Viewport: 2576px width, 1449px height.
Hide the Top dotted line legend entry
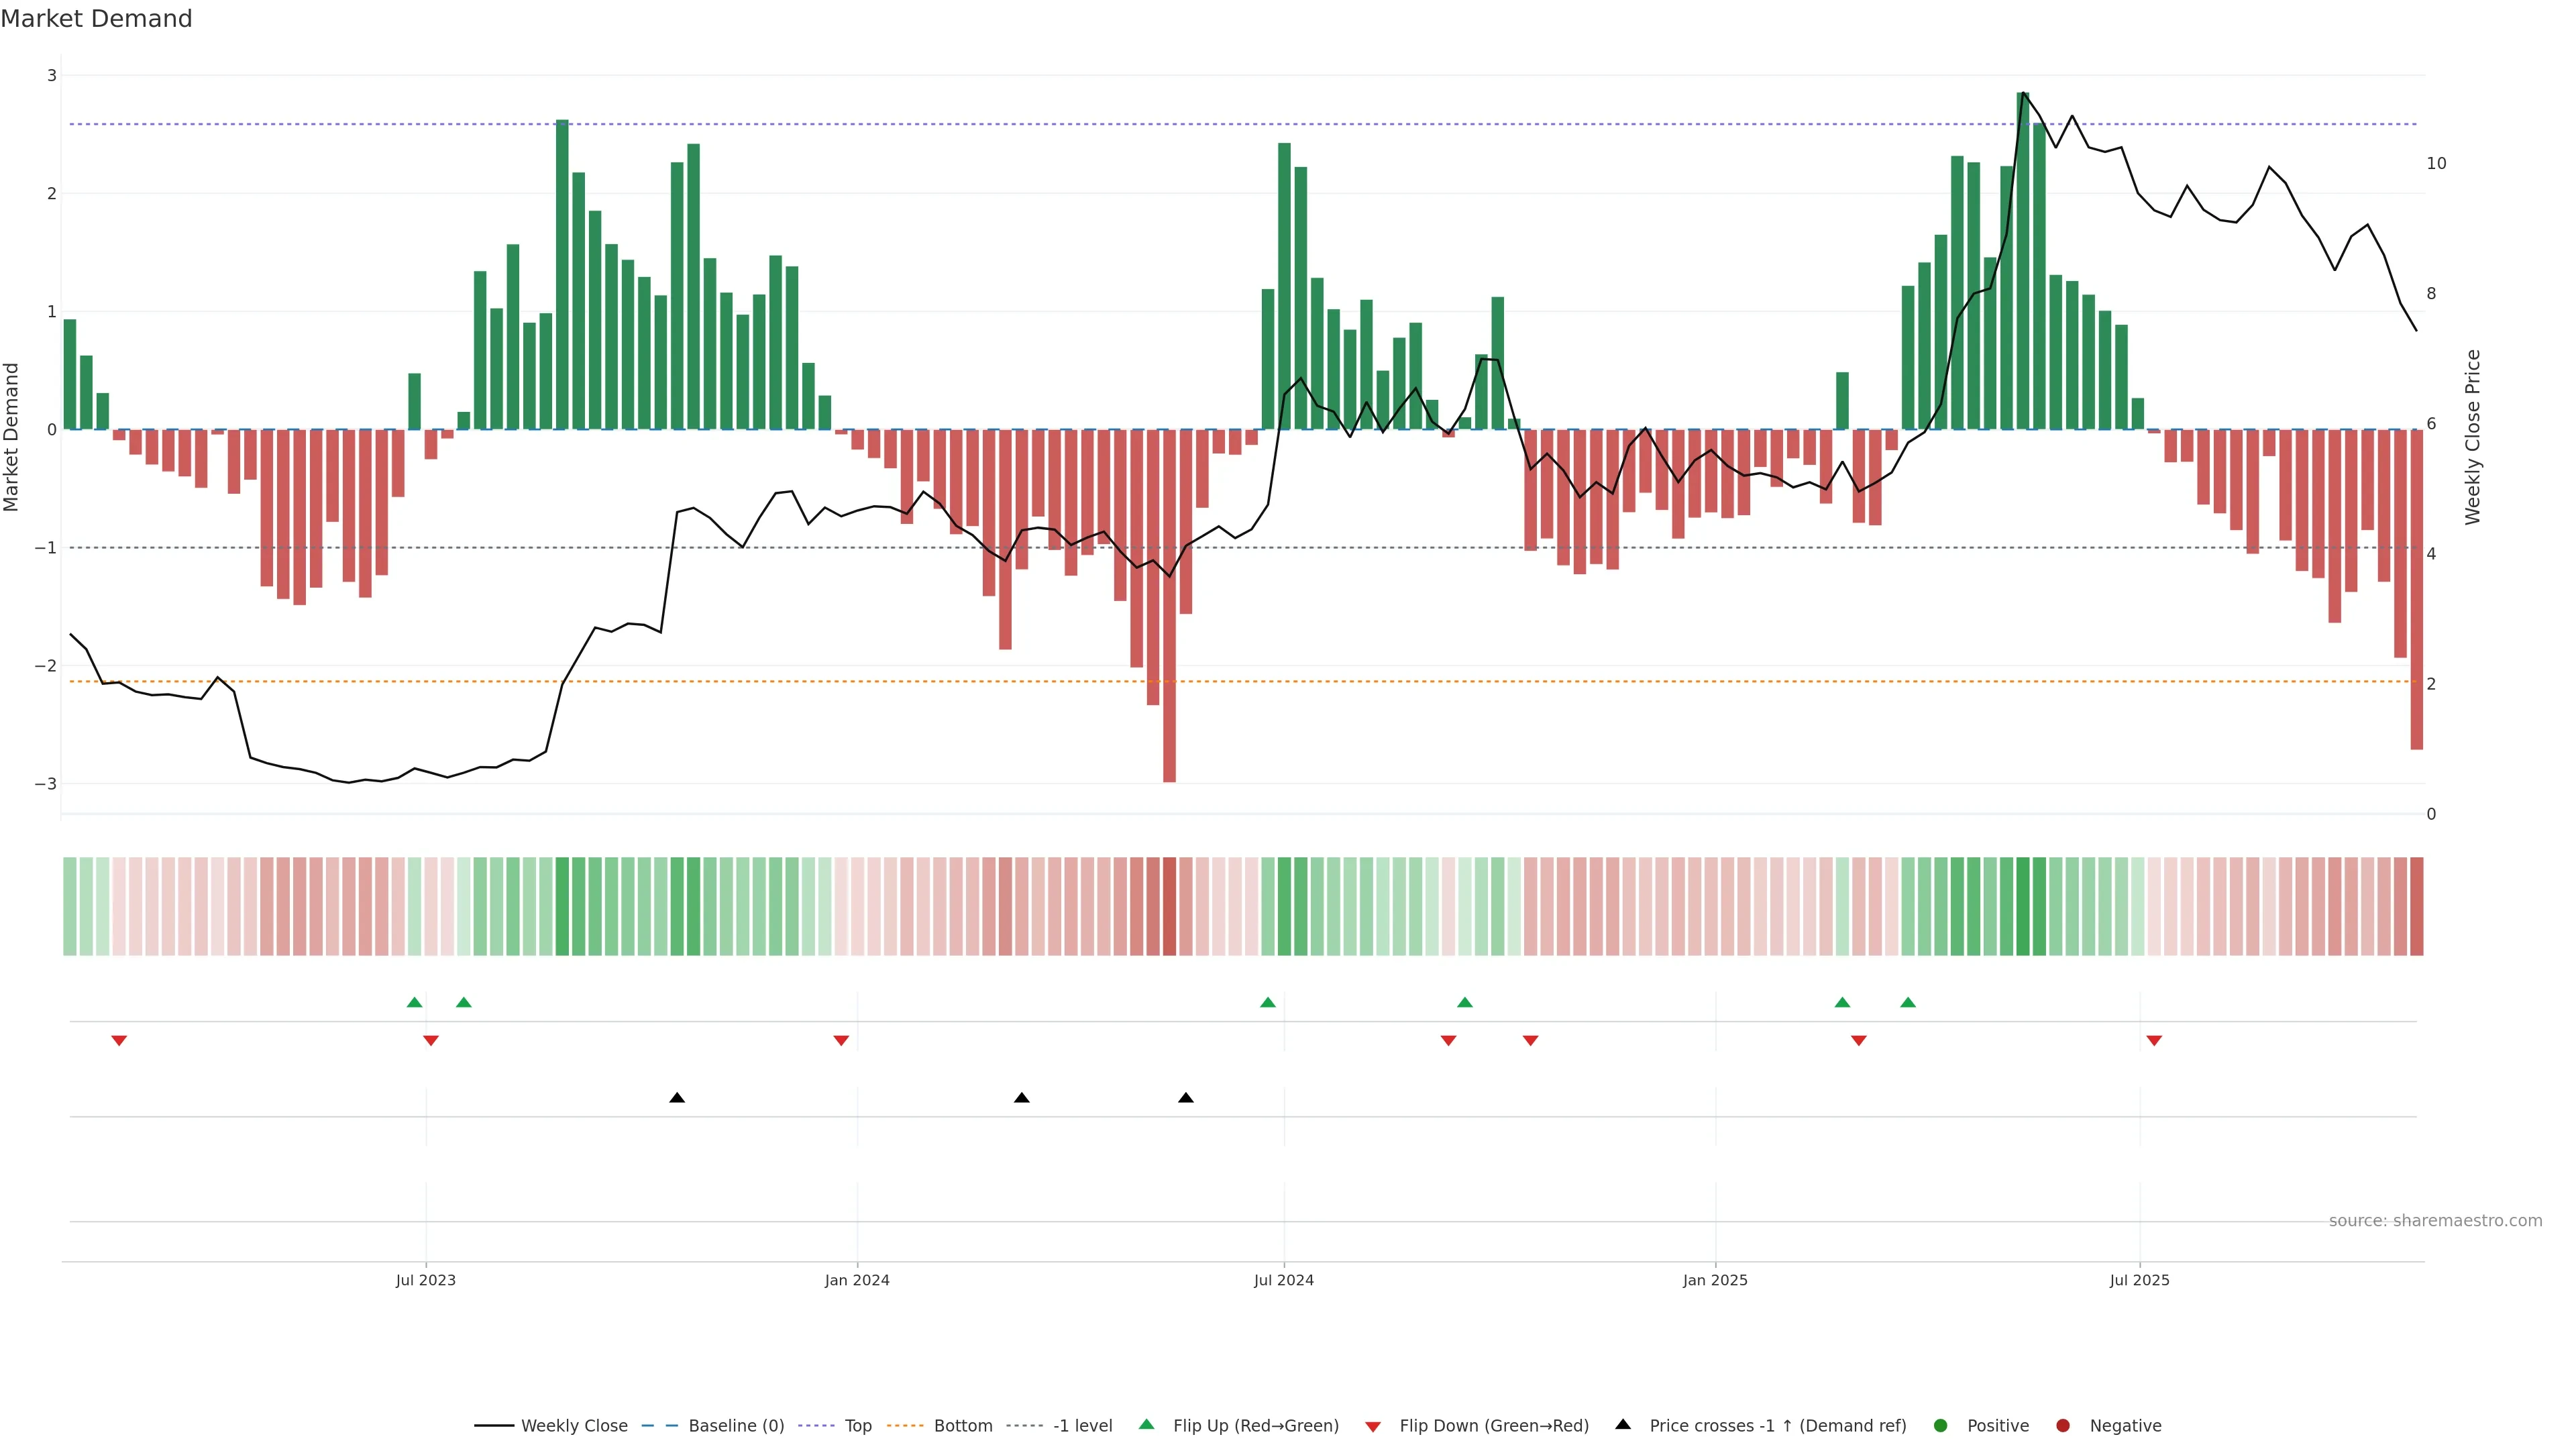[x=857, y=1426]
